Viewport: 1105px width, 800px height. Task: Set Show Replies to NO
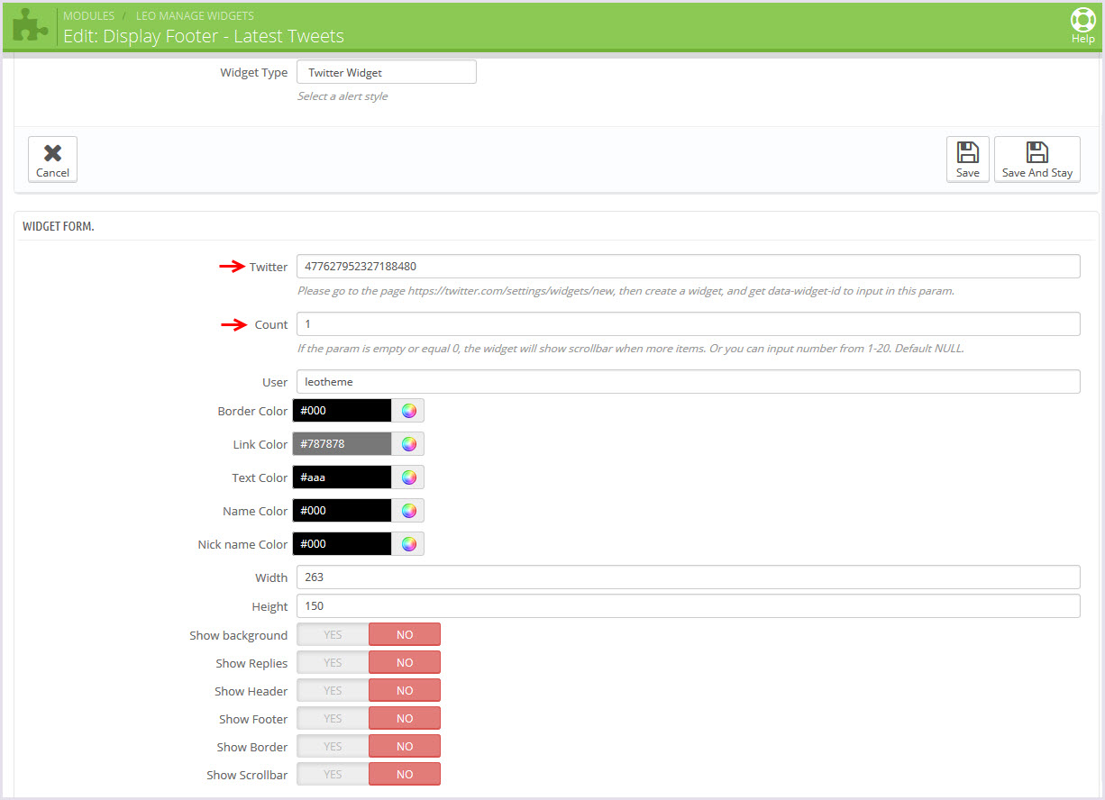[x=405, y=663]
